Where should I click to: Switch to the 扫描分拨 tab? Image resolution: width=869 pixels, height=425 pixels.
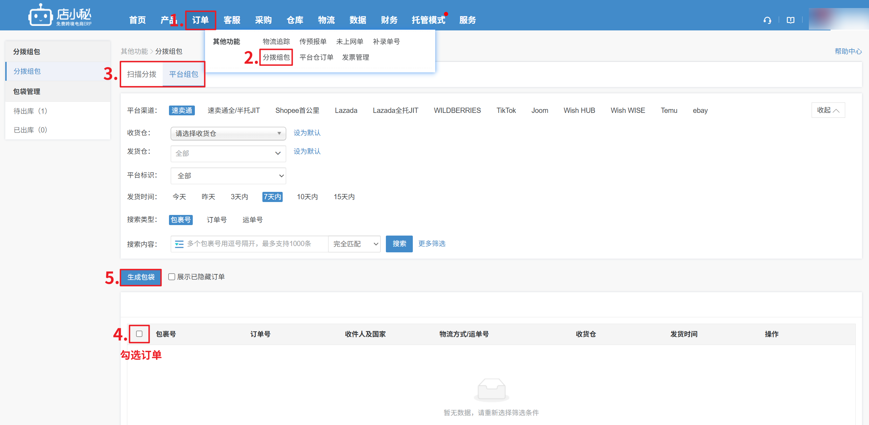pyautogui.click(x=142, y=74)
